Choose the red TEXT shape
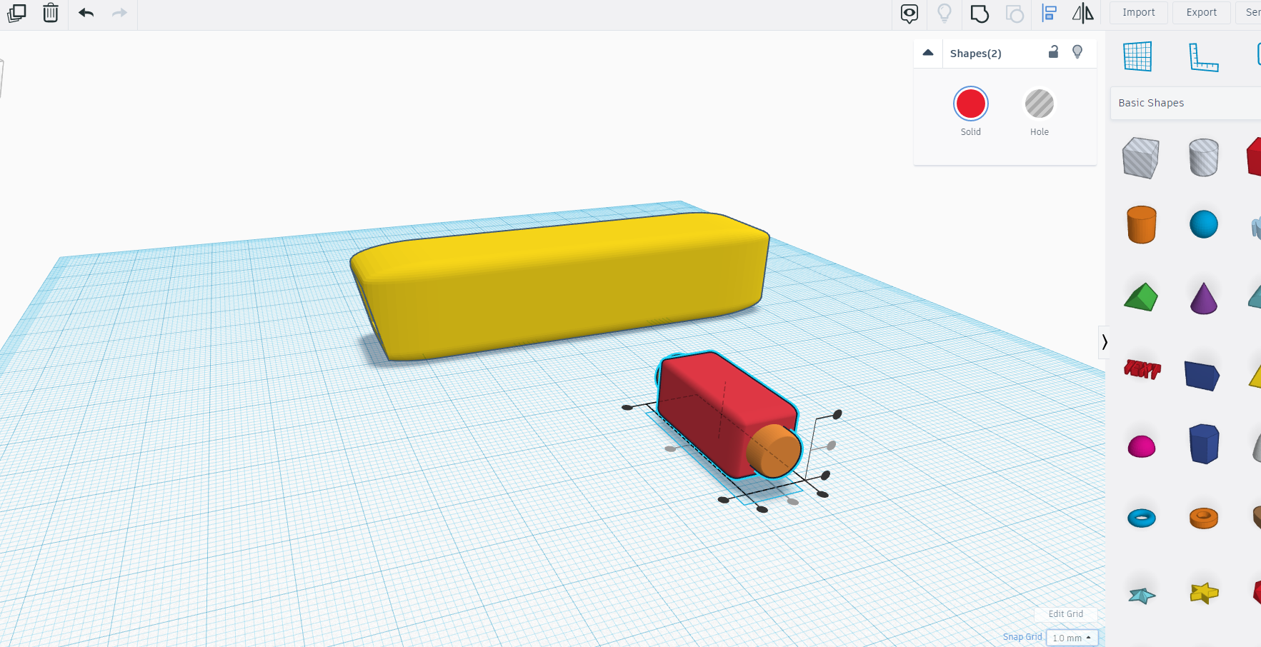Screen dimensions: 1261x647 (1142, 369)
